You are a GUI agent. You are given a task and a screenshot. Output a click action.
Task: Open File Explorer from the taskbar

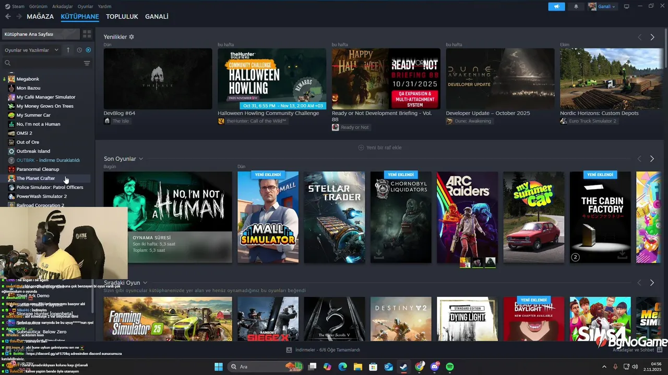coord(359,367)
